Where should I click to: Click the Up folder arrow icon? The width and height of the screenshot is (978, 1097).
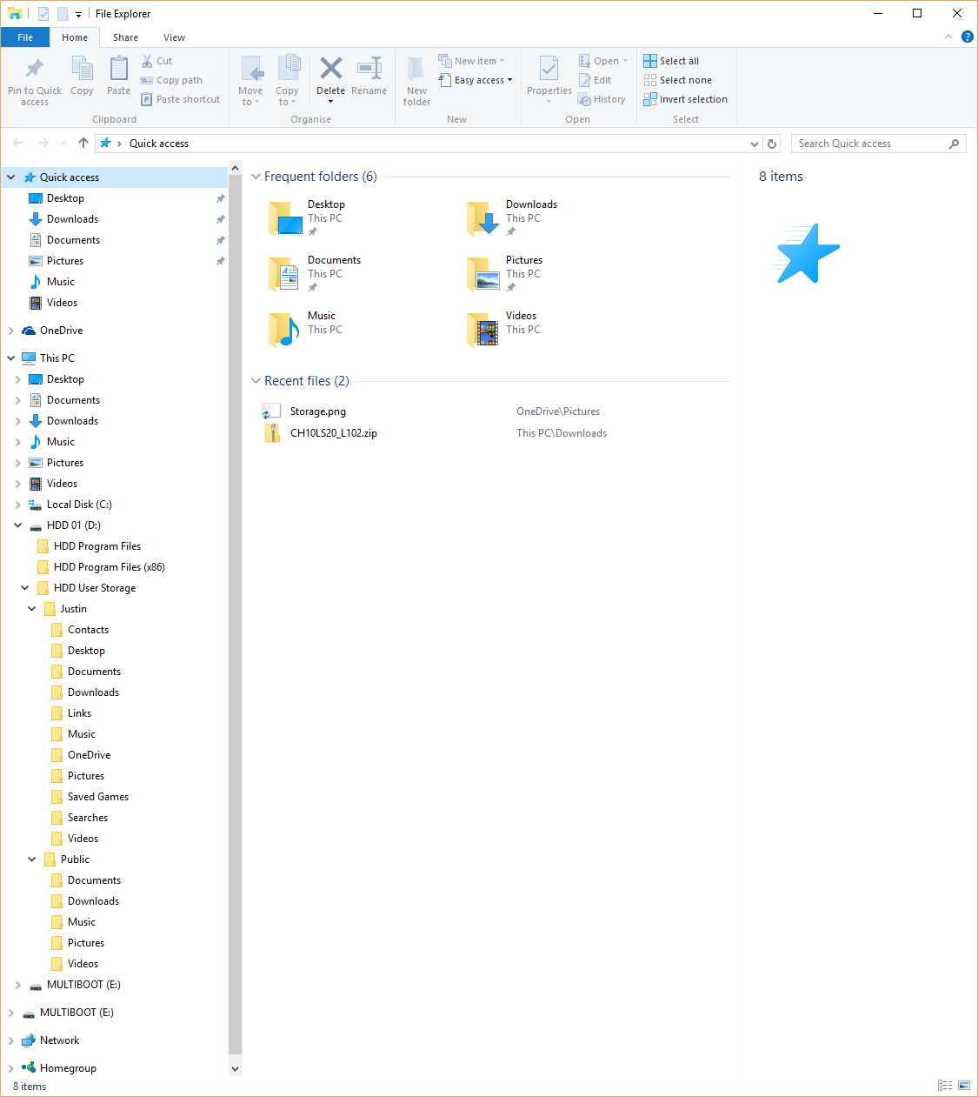(83, 144)
